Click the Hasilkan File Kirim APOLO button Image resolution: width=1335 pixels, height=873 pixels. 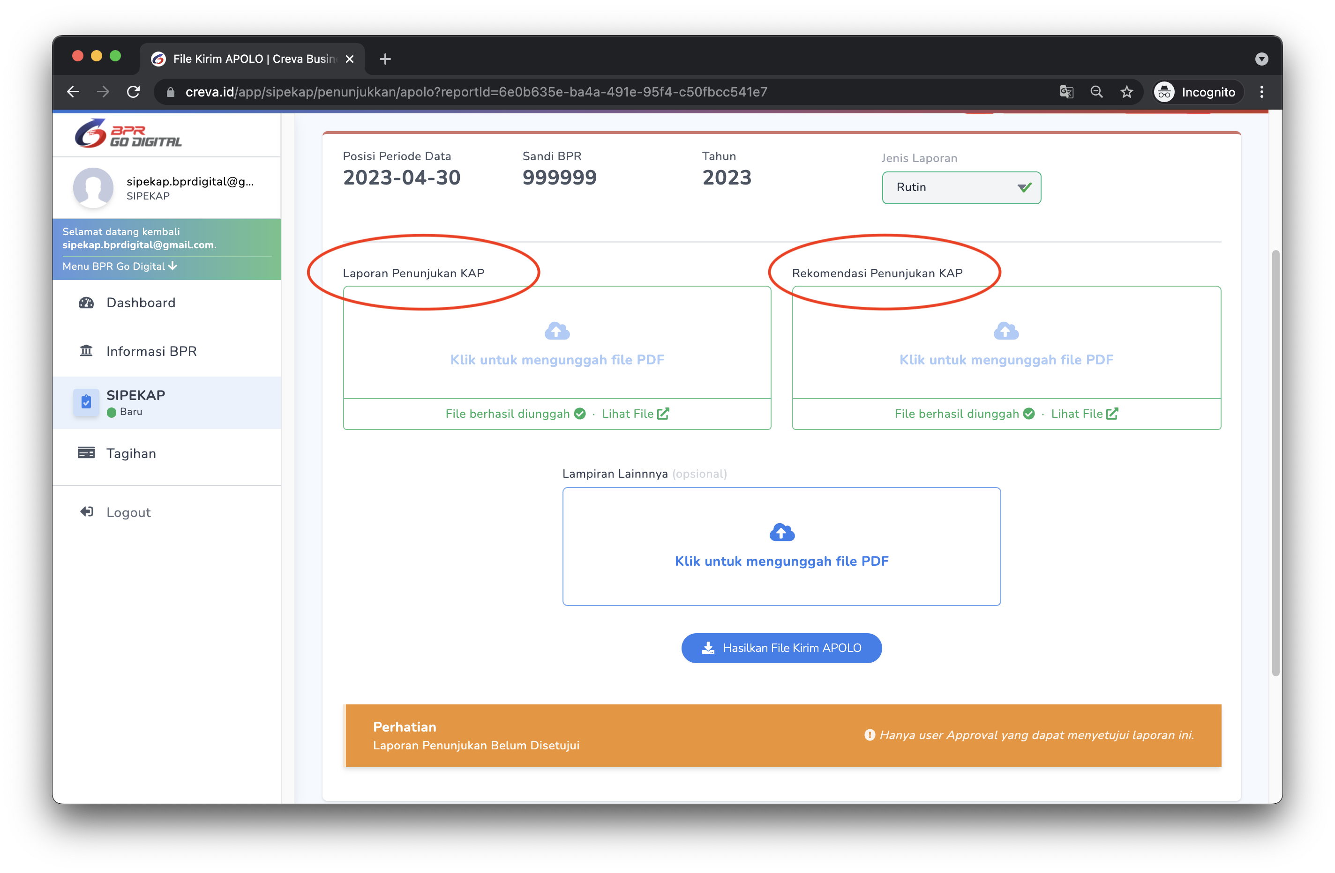pos(781,648)
